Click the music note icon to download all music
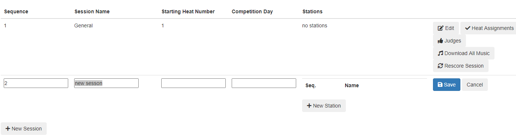Screen dimensions: 516x136 (440, 53)
